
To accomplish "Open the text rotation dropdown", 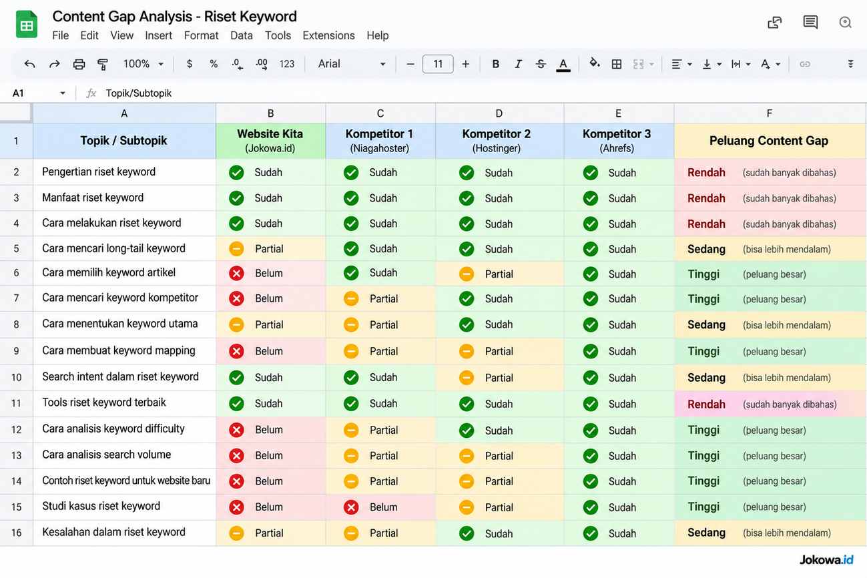I will click(770, 64).
